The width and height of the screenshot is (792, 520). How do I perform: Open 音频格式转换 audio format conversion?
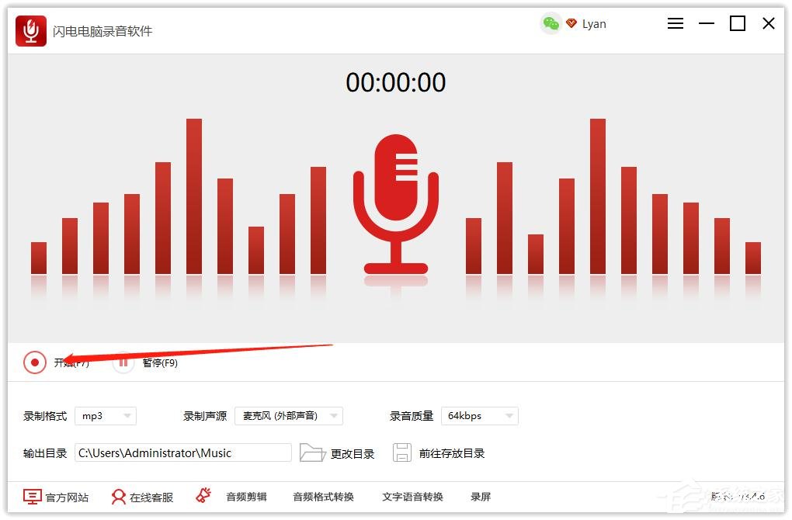coord(324,496)
